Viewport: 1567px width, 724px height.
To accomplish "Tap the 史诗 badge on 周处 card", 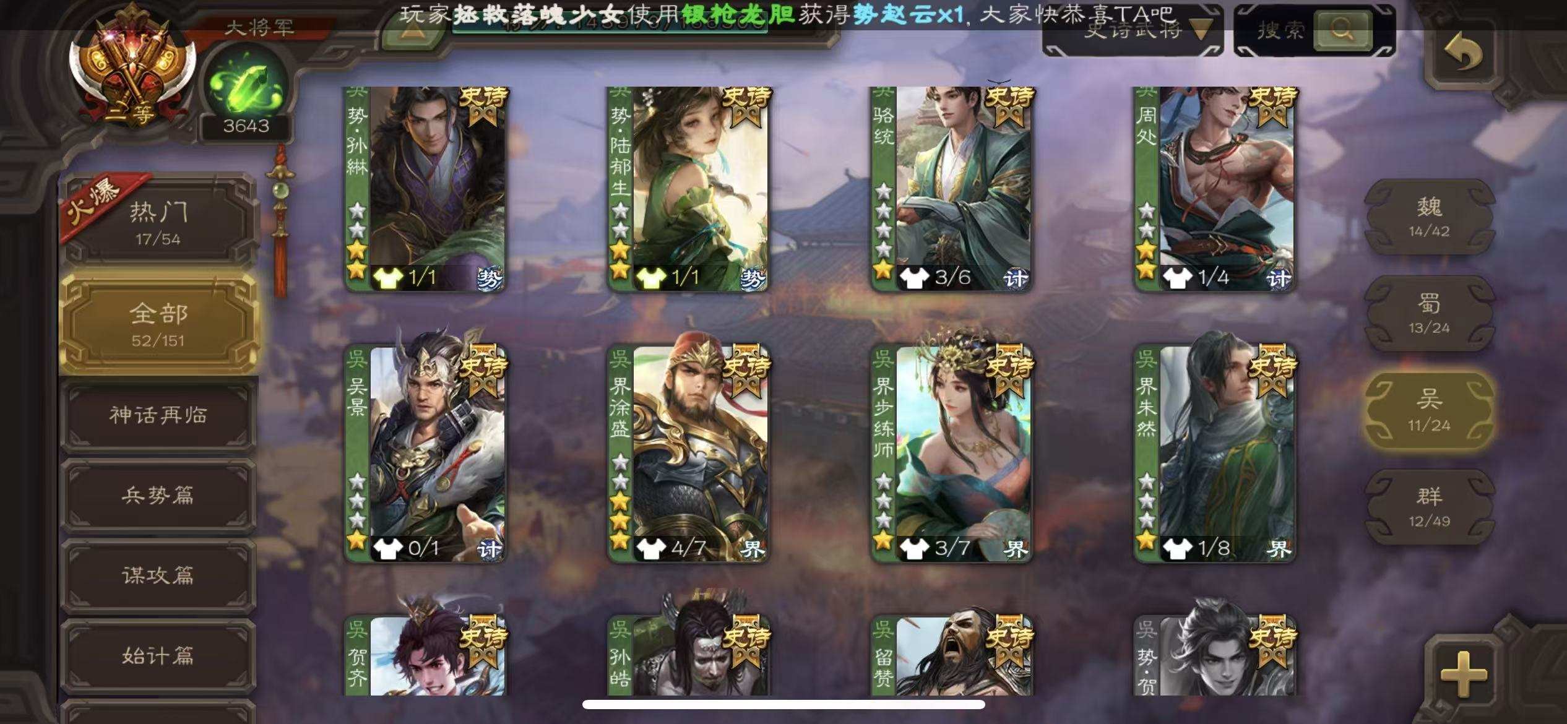I will click(x=1272, y=105).
